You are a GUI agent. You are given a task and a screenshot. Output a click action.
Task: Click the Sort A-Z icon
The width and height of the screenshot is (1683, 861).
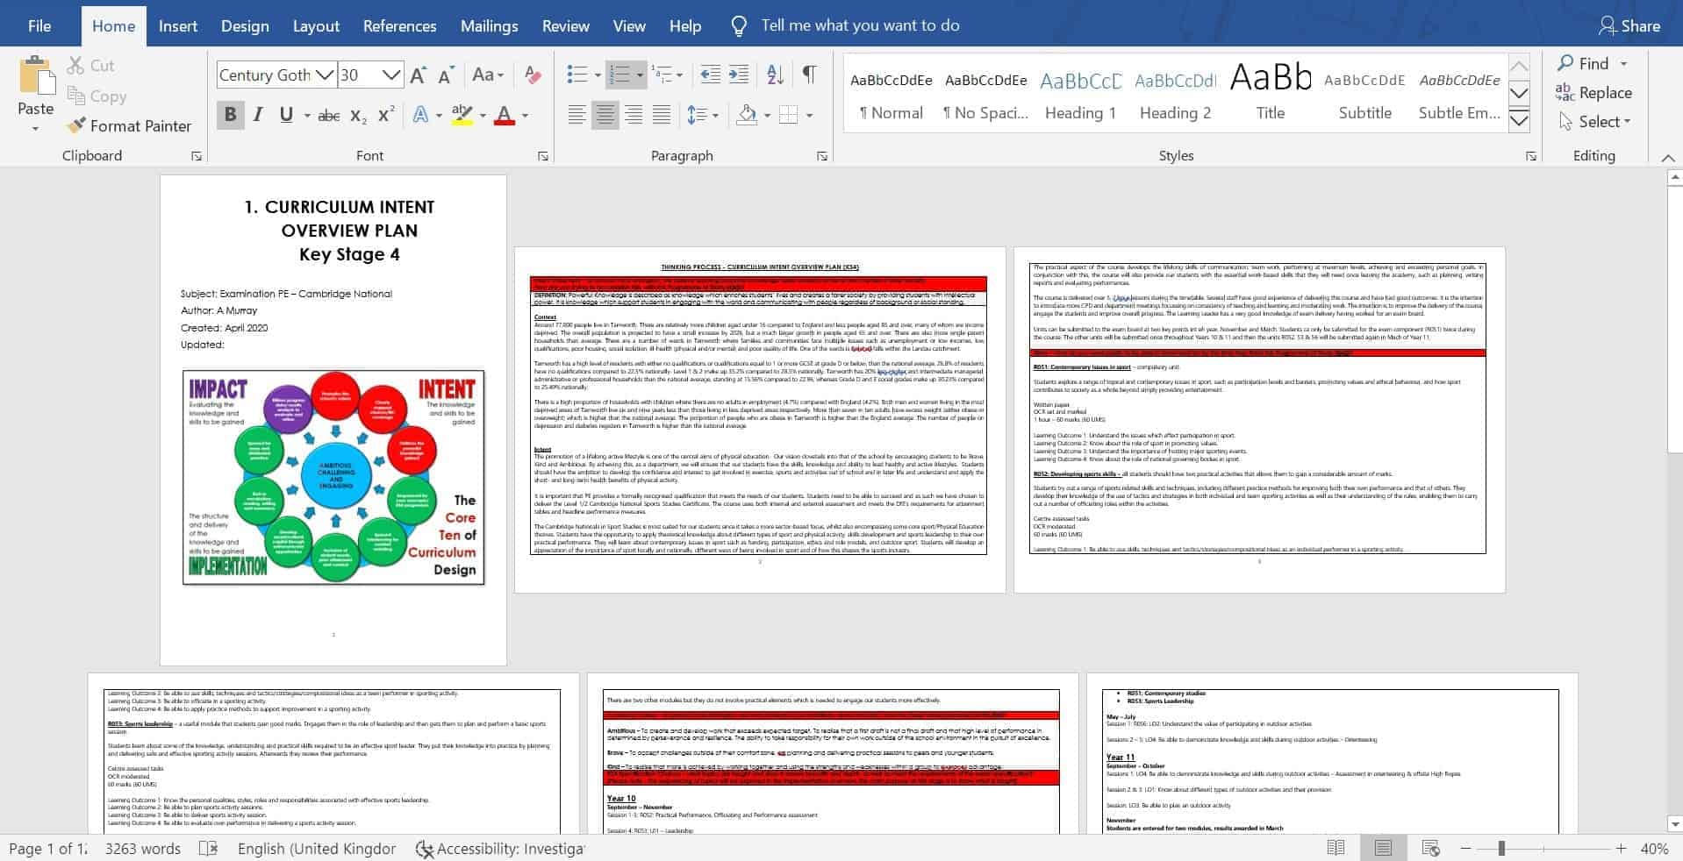point(775,75)
